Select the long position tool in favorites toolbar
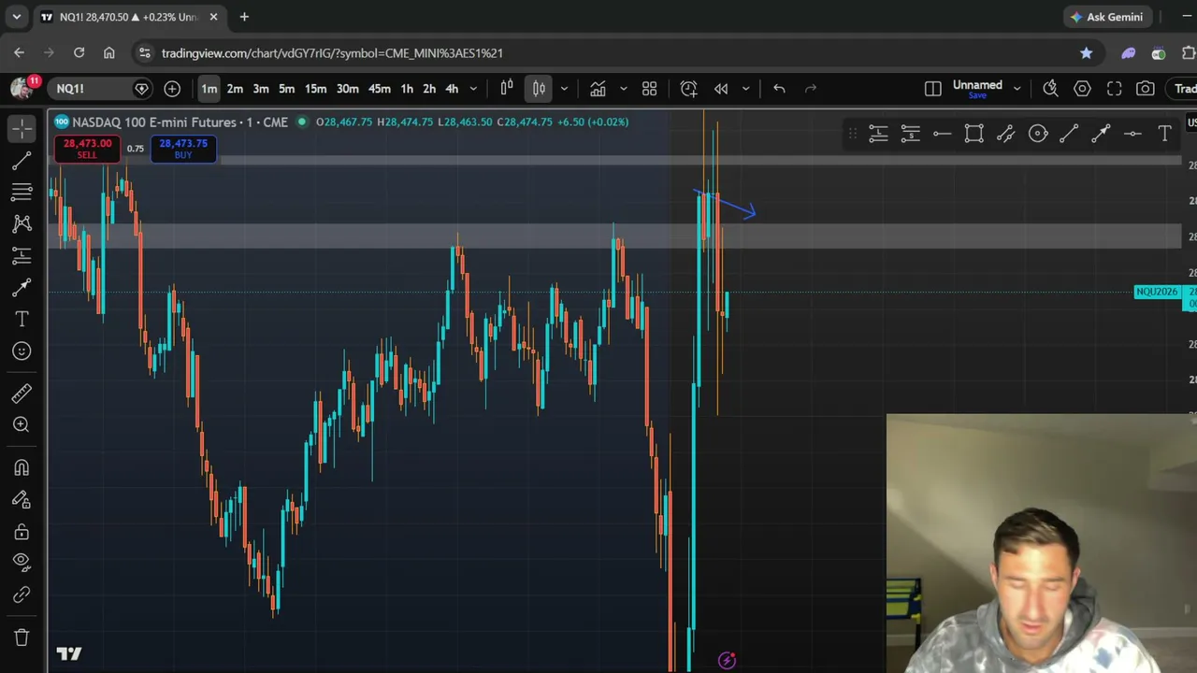The width and height of the screenshot is (1197, 673). point(878,134)
